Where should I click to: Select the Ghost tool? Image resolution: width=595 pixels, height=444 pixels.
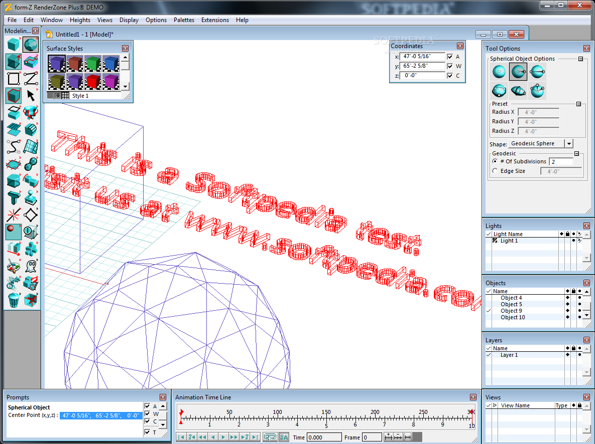point(31,266)
